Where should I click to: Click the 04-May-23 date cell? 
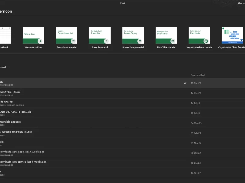(x=196, y=123)
